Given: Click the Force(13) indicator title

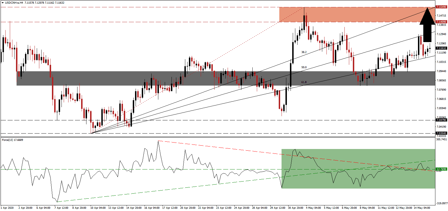Looking at the screenshot, I should 13,140.
